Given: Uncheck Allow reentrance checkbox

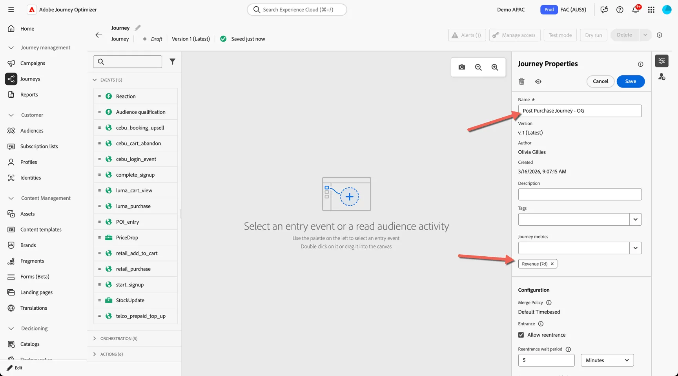Looking at the screenshot, I should click(x=521, y=335).
